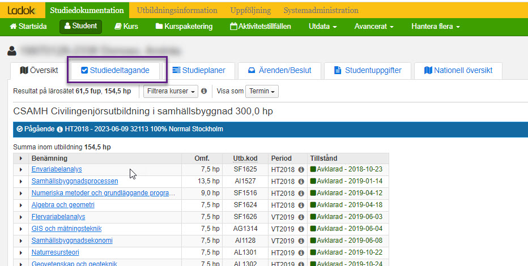Click the period info icon for SF1624
Screen dimensions: 528x266
301,205
